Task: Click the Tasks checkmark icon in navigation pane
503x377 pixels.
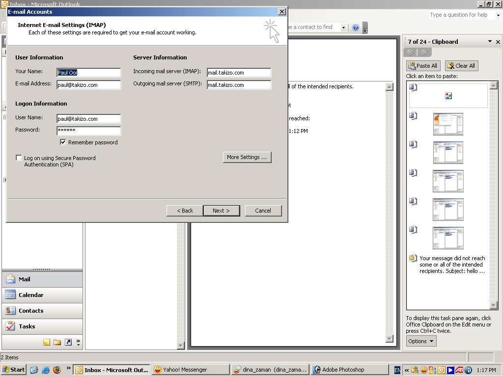Action: [x=10, y=326]
